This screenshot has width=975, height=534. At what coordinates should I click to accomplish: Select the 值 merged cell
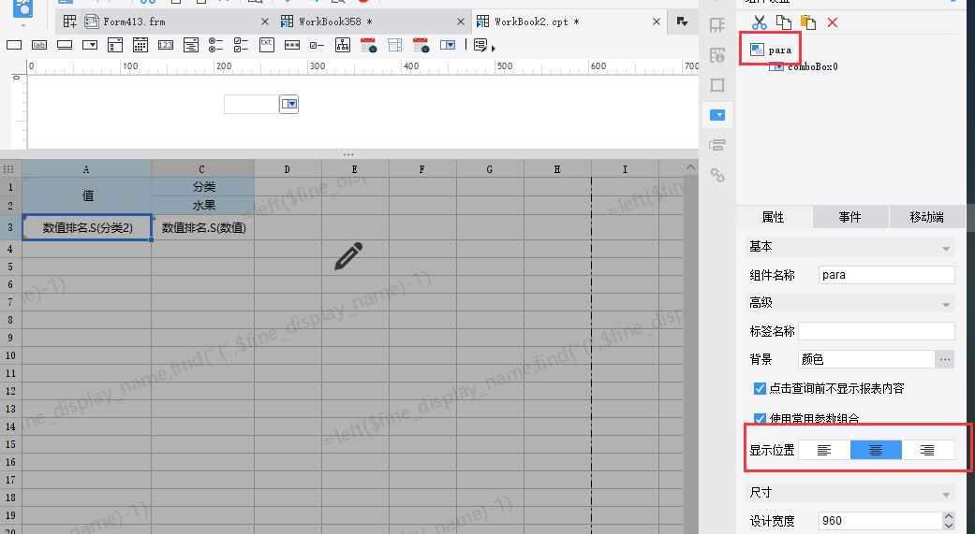point(87,195)
